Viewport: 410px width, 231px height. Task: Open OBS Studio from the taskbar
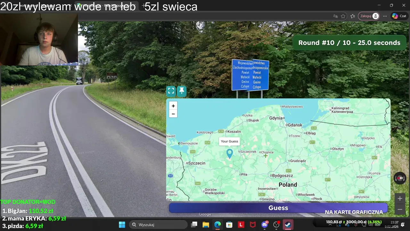tap(276, 225)
